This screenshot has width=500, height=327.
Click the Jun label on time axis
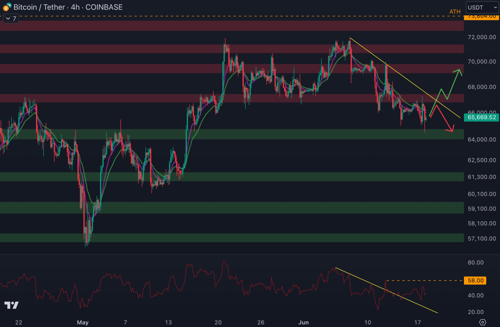click(303, 322)
